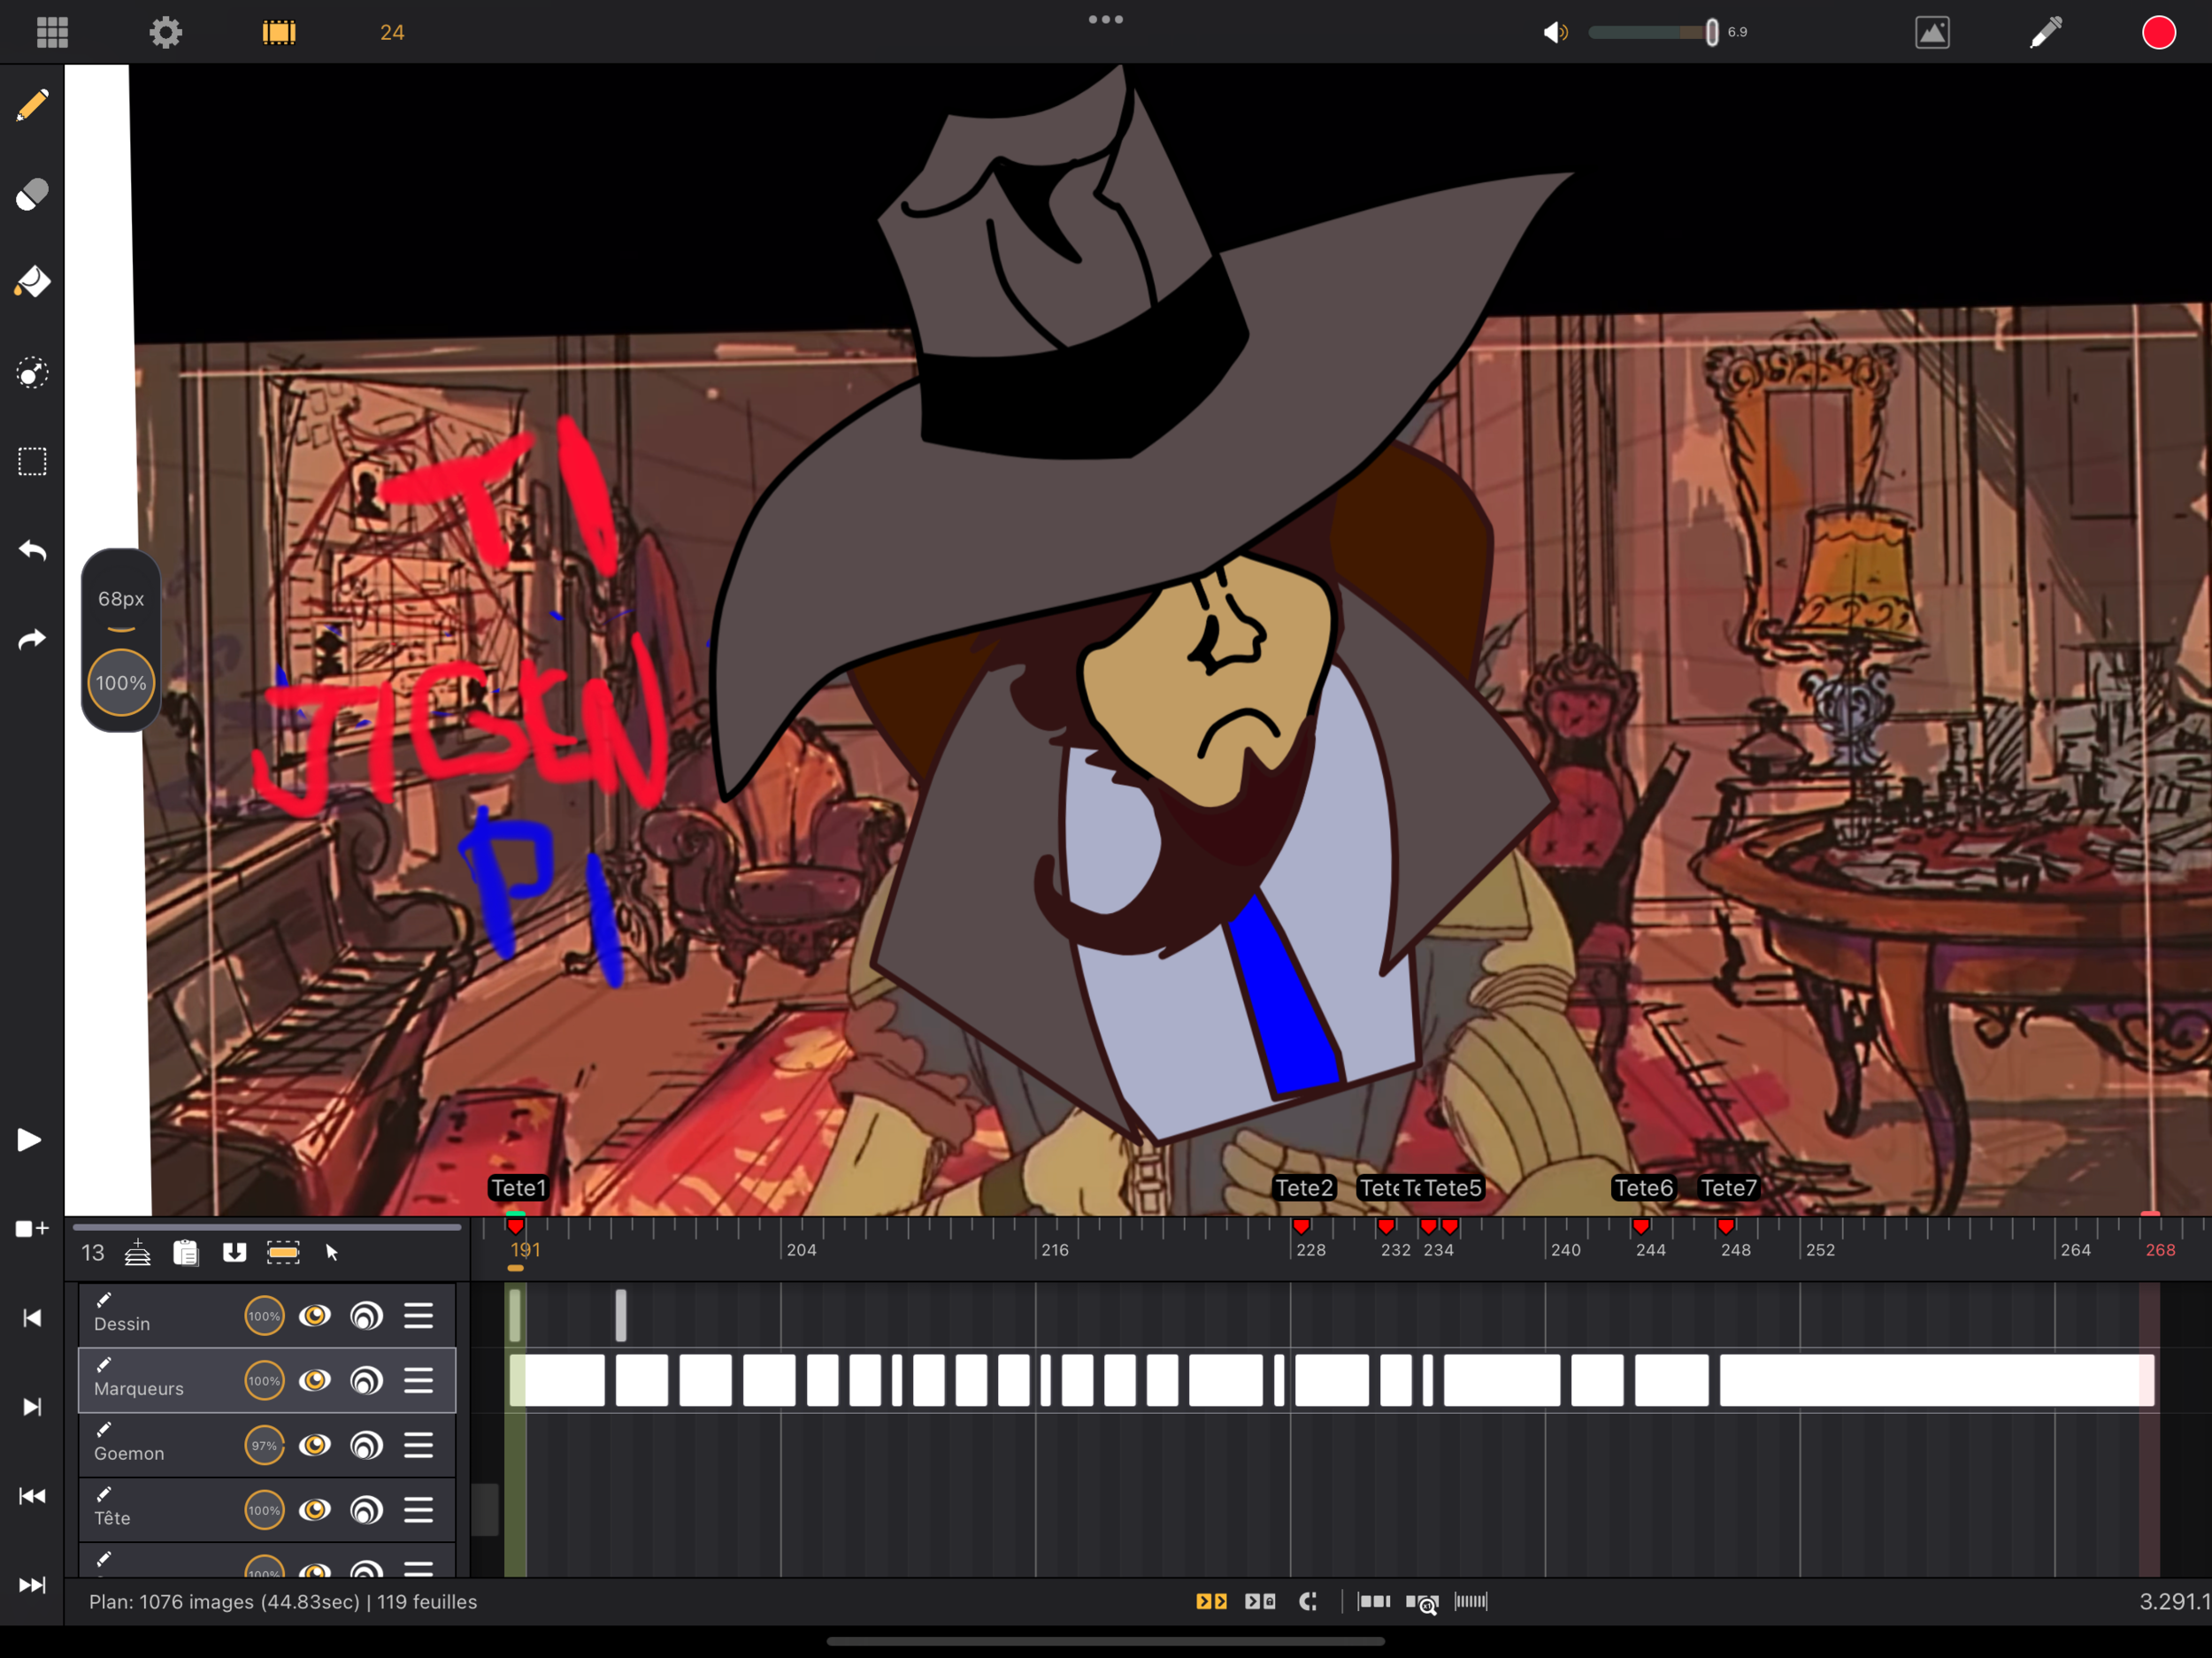
Task: Open the settings gear menu
Action: [166, 32]
